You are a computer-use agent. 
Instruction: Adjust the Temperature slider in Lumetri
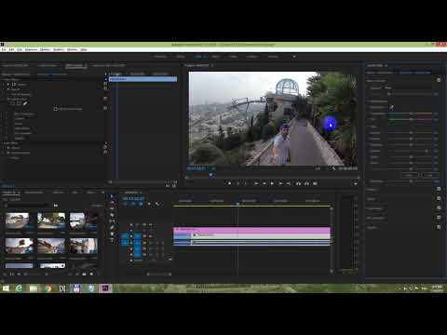click(410, 114)
